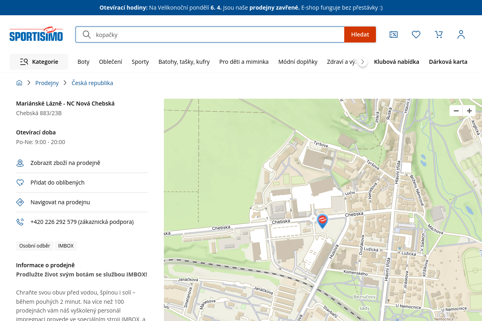Viewport: 482px width, 321px height.
Task: Click the map location pin icon in panel
Action: pos(20,163)
